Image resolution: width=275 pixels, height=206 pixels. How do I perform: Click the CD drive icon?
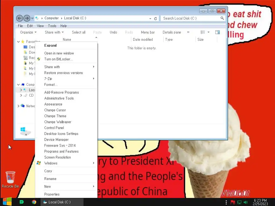point(26,95)
